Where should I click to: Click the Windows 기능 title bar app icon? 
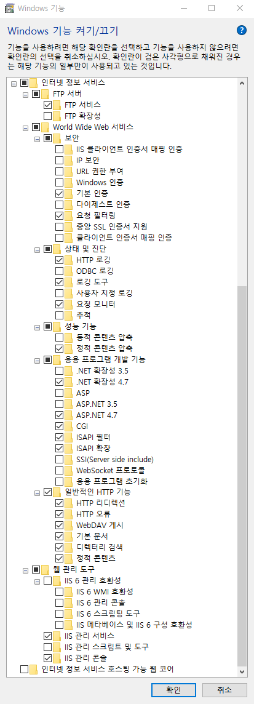9,7
